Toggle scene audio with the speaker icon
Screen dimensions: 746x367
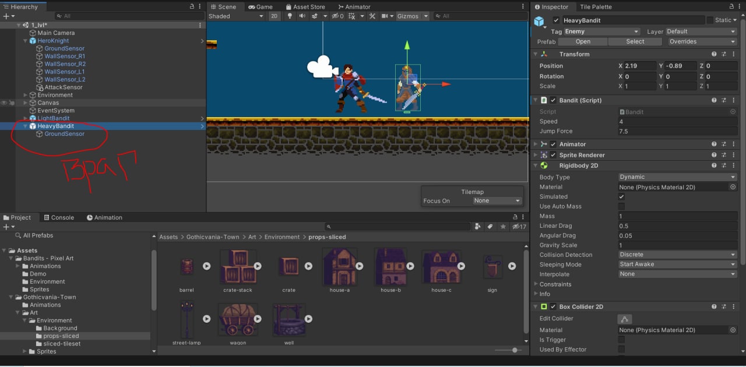click(x=302, y=16)
